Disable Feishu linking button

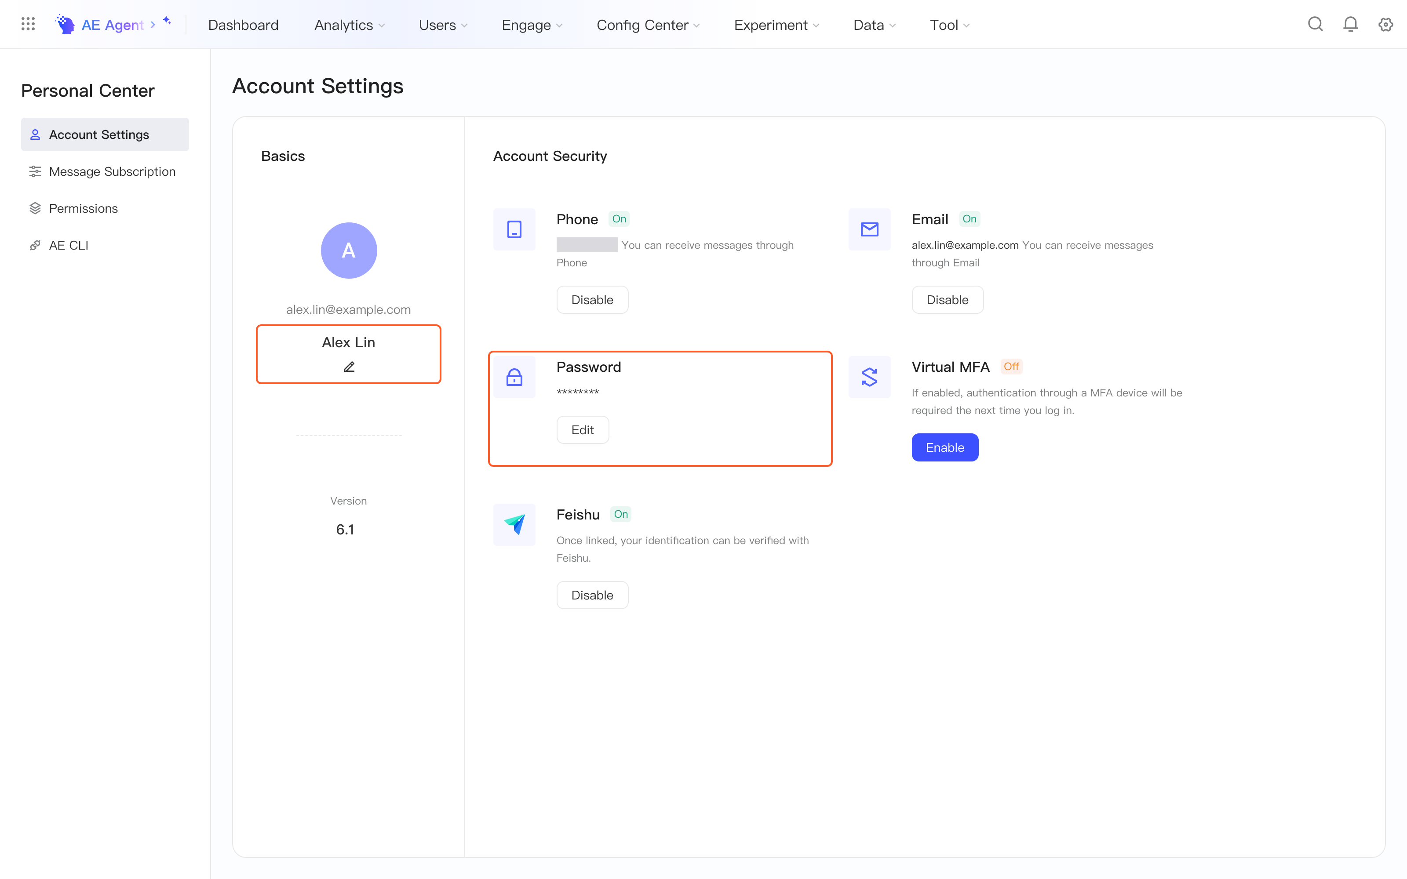pyautogui.click(x=592, y=595)
